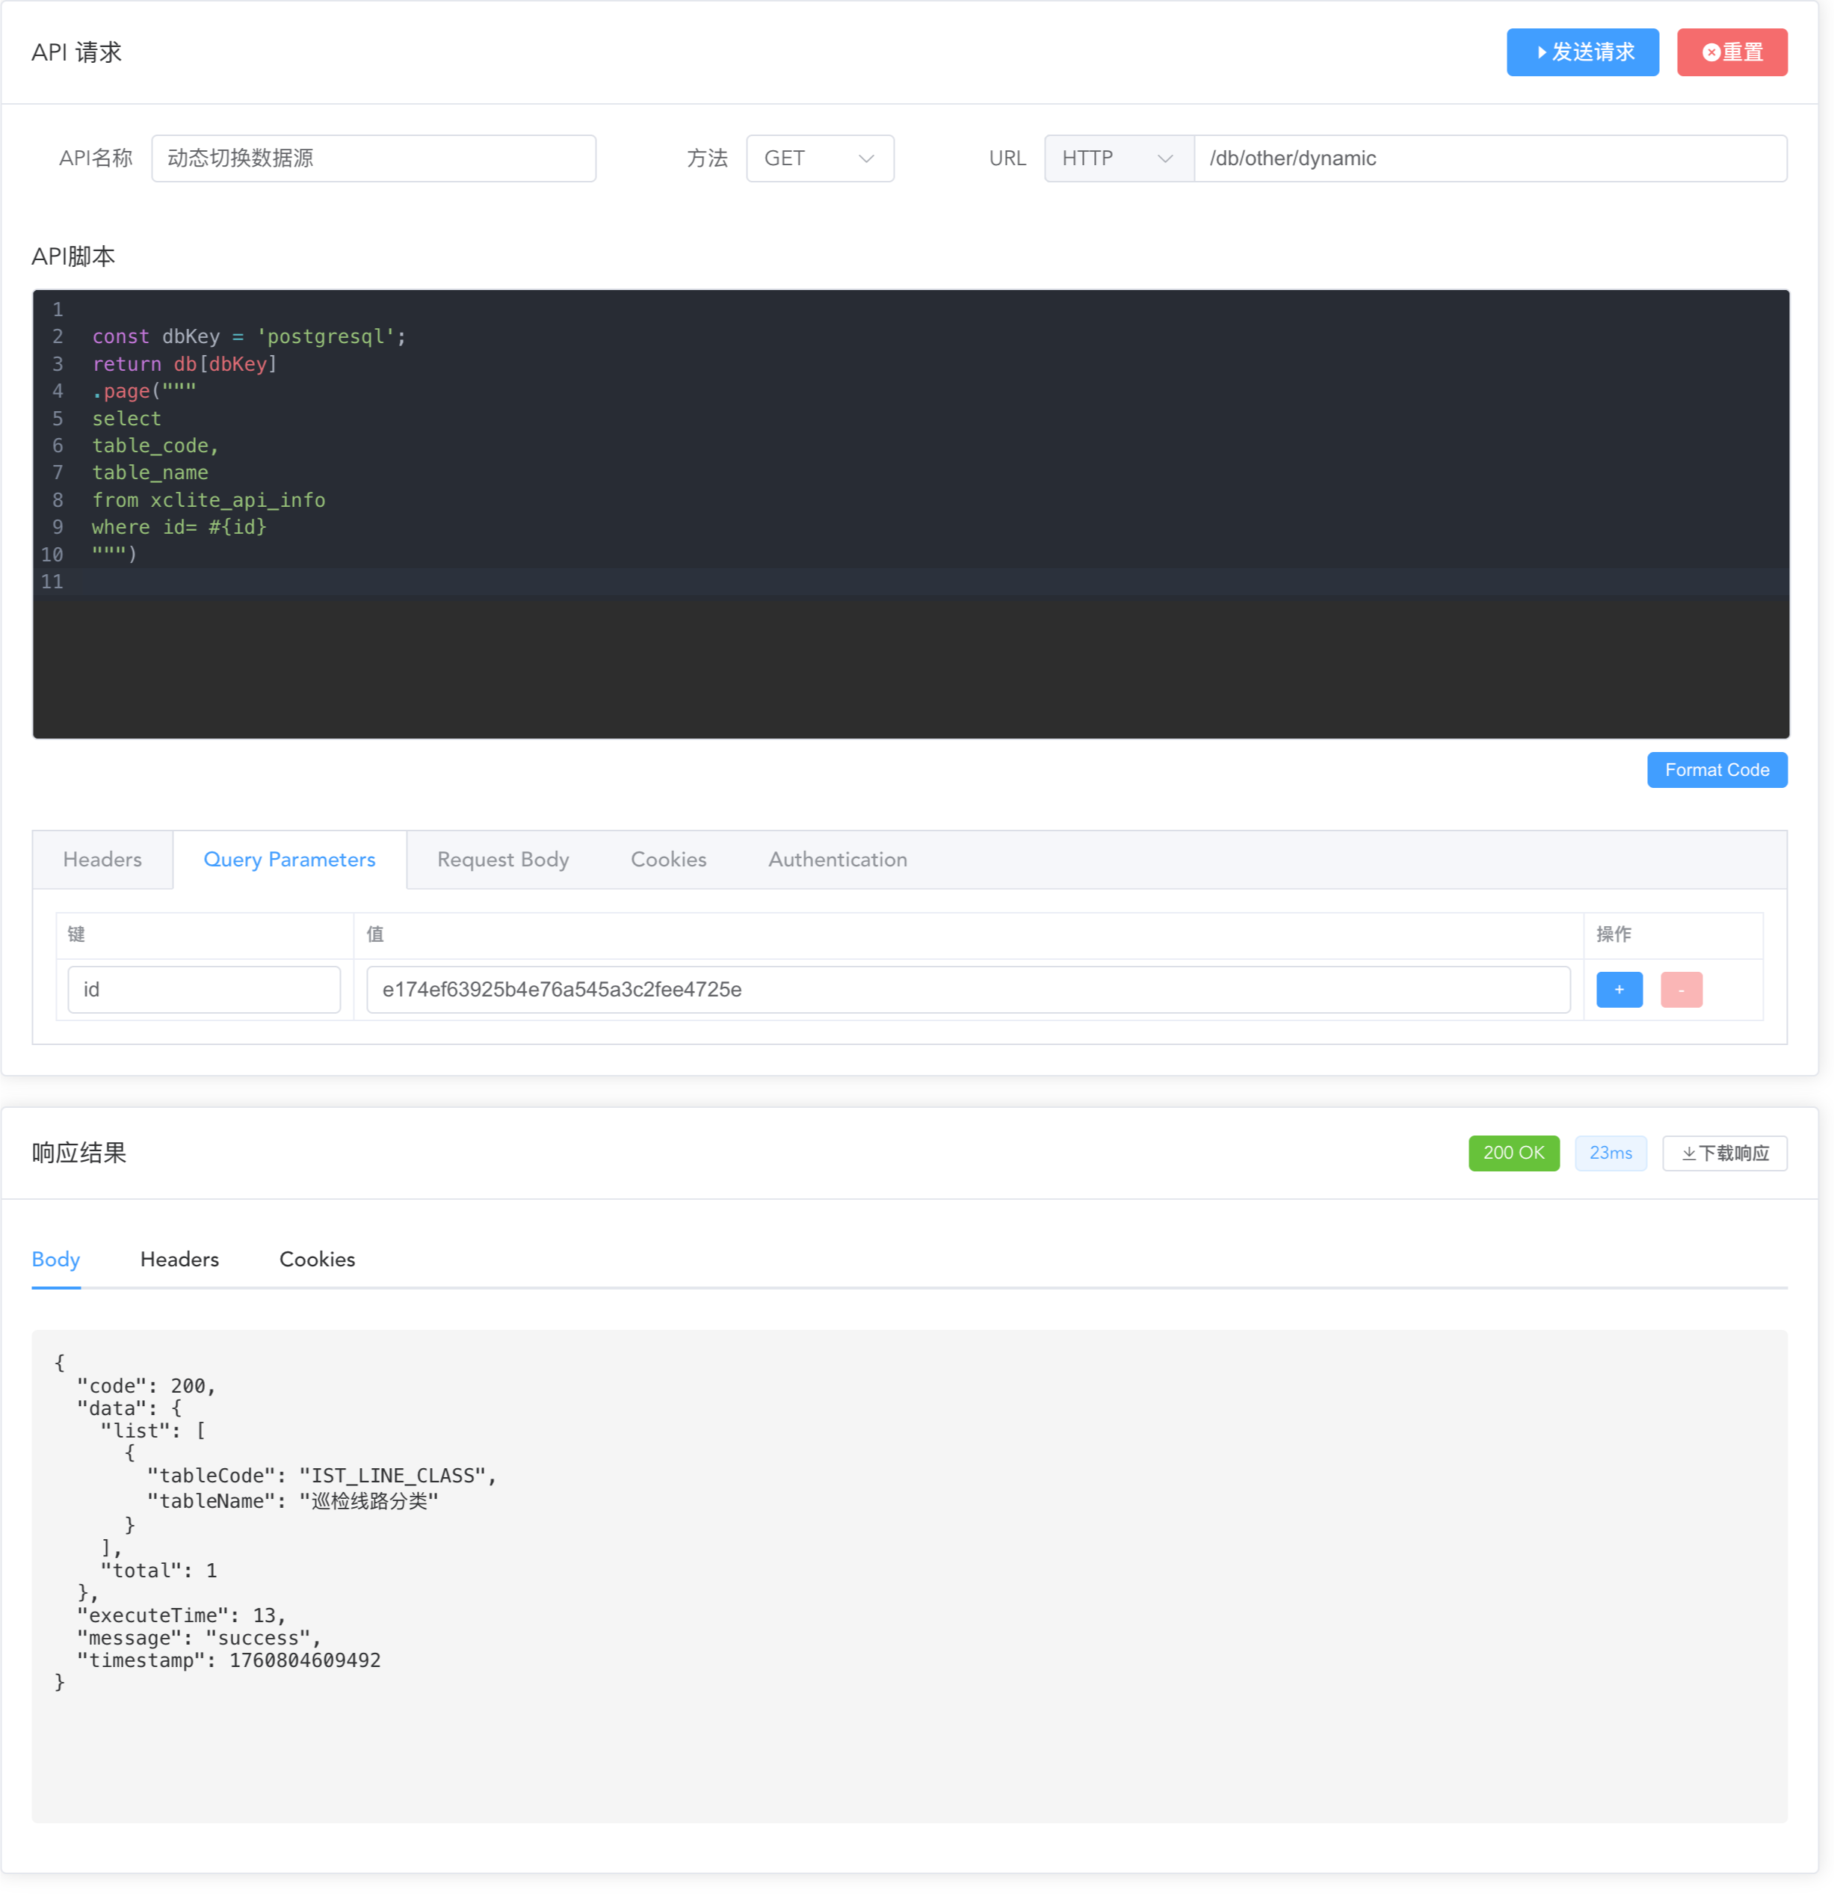This screenshot has height=1904, width=1834.
Task: Select the Query Parameters tab
Action: (288, 860)
